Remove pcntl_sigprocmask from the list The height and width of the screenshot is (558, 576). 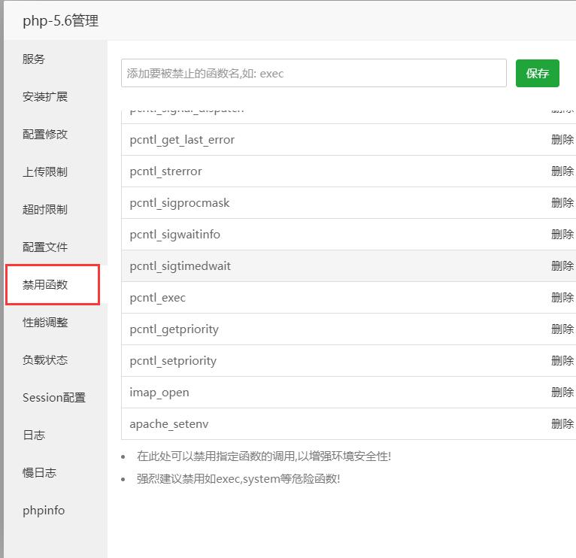coord(562,203)
